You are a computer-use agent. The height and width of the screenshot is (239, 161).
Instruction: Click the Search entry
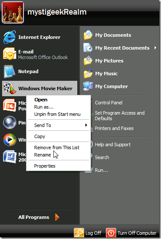point(102,157)
